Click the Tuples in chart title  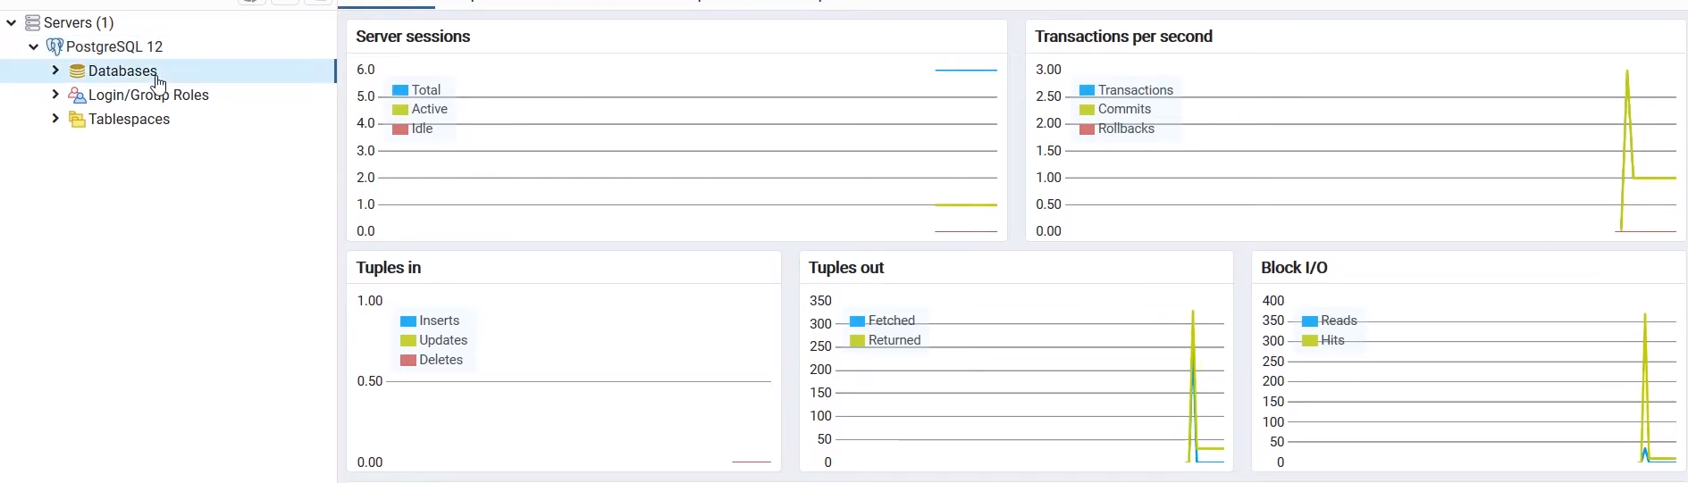click(x=389, y=268)
